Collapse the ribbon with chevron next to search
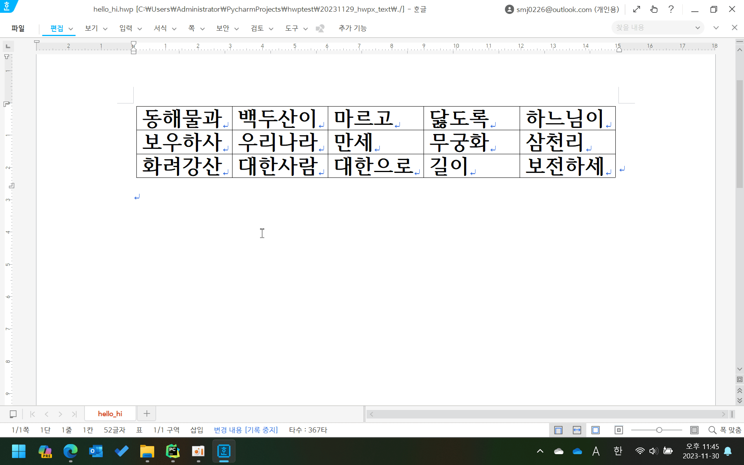This screenshot has width=744, height=465. [716, 28]
